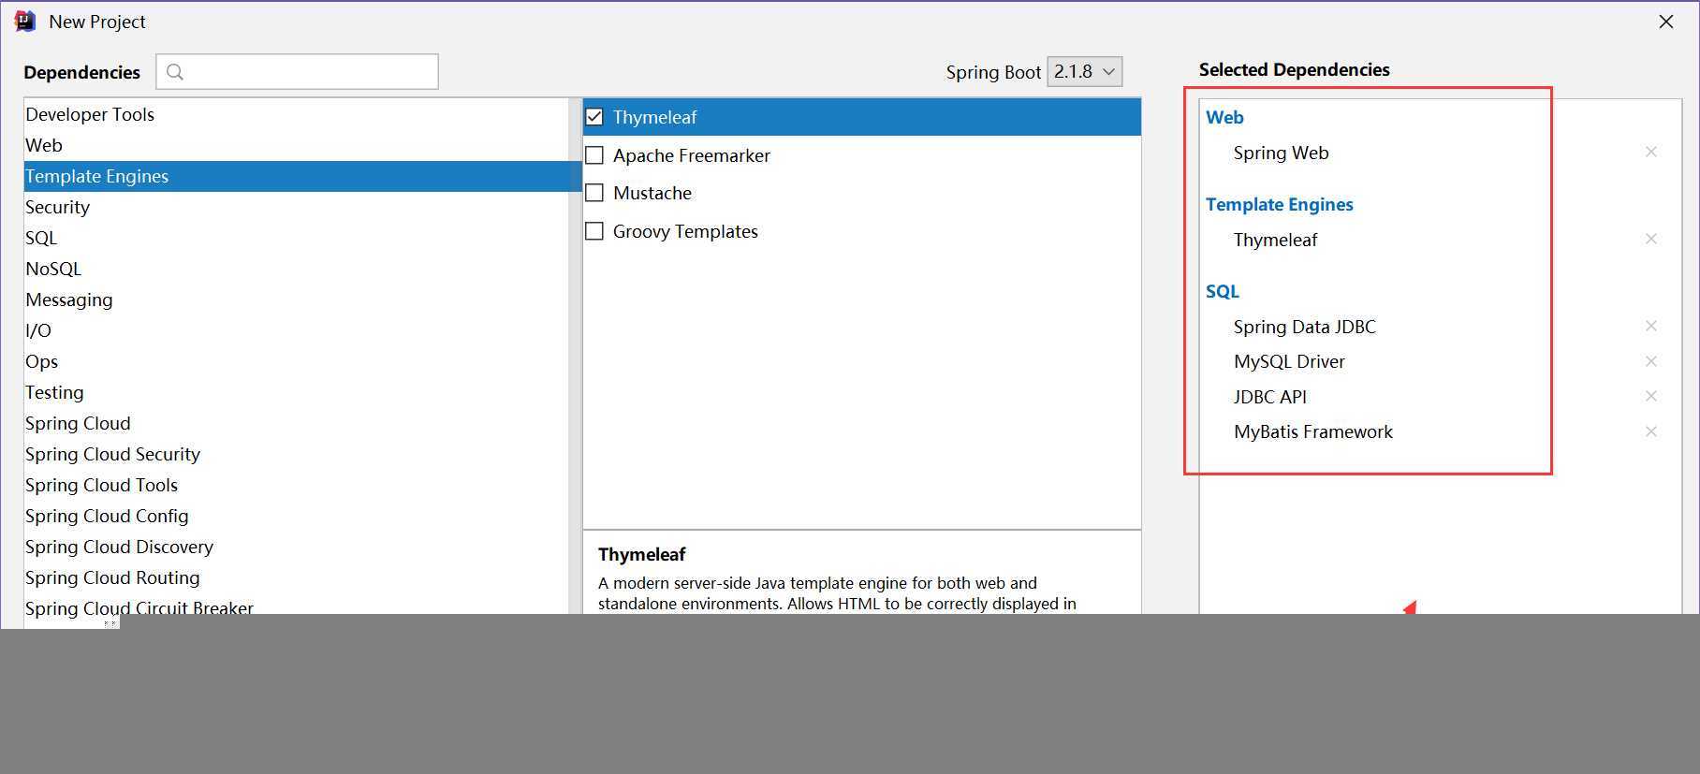
Task: Remove Spring Web from selected dependencies
Action: (x=1651, y=152)
